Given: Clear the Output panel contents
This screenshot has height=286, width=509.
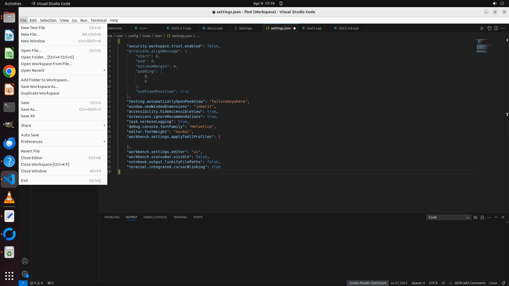Looking at the screenshot, I should (475, 217).
